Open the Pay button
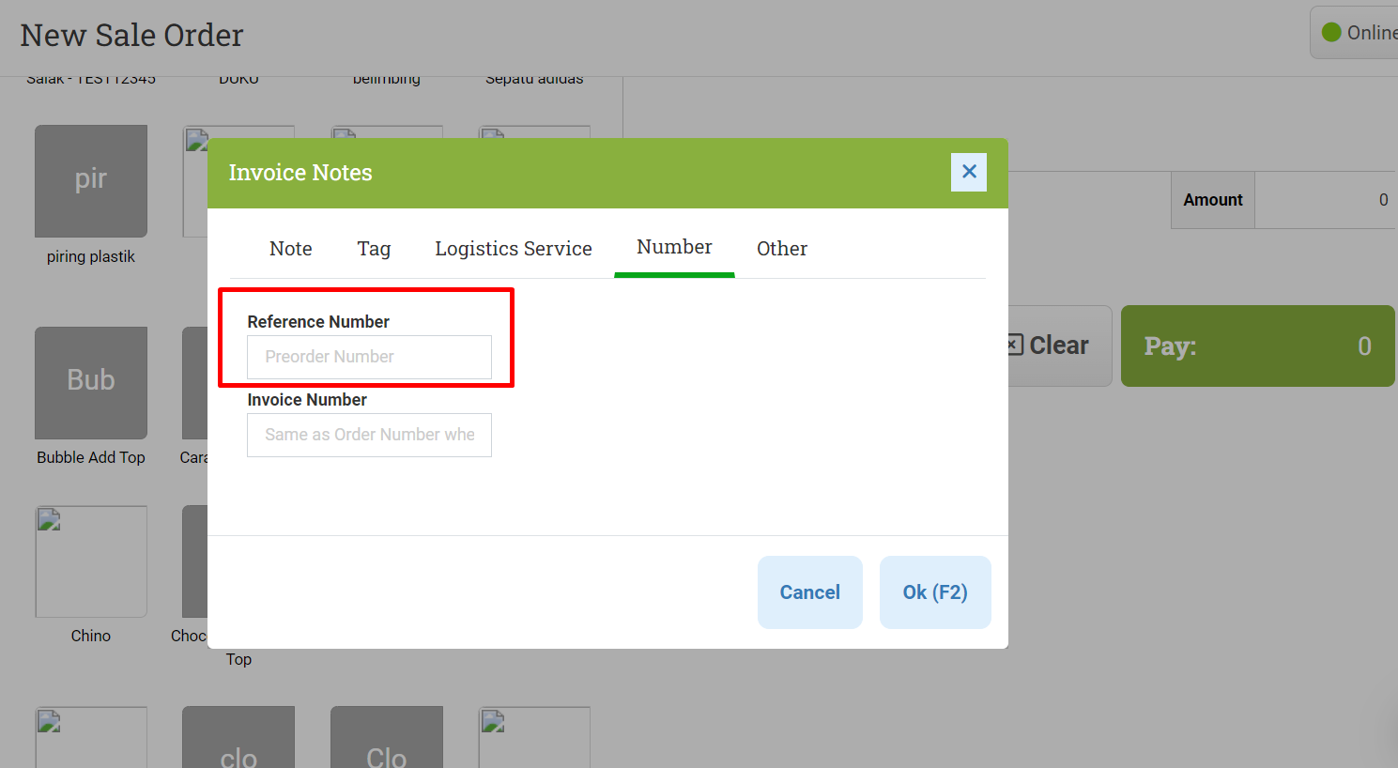 (x=1258, y=346)
